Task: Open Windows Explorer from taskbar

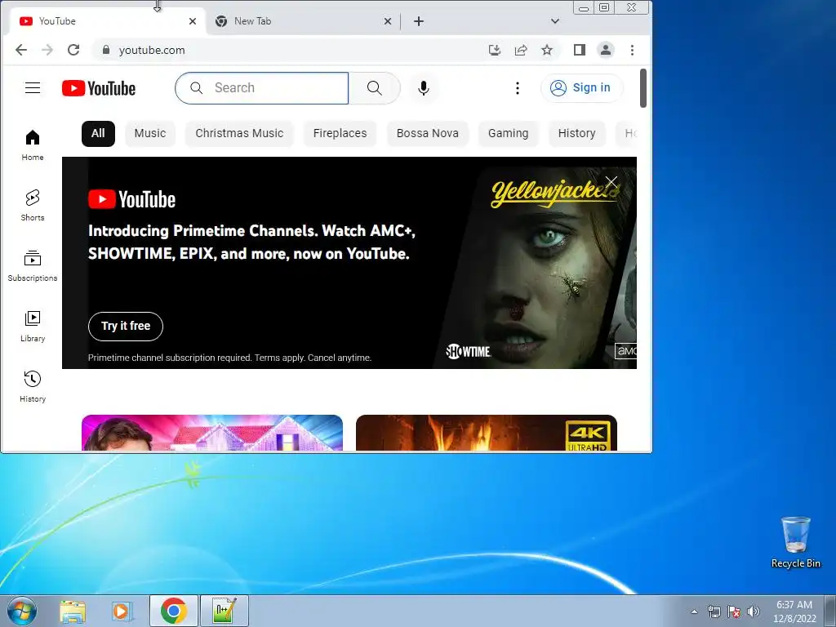Action: (x=73, y=611)
